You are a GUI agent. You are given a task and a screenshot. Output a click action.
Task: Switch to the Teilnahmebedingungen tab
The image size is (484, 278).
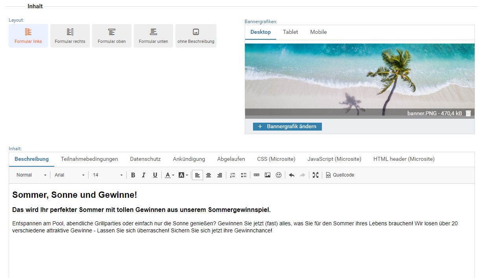[89, 159]
